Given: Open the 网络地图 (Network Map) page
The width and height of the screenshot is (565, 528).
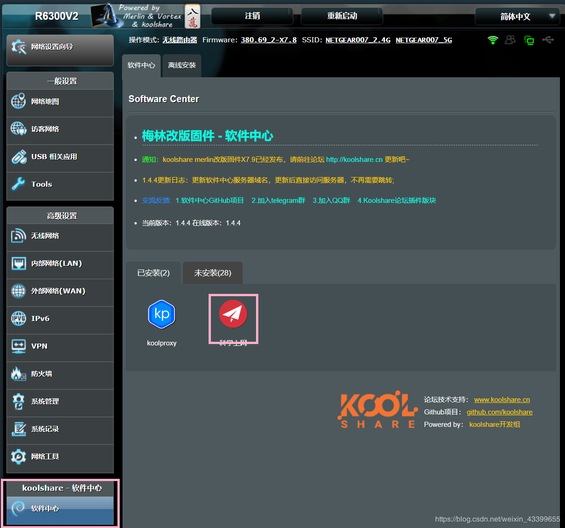Looking at the screenshot, I should [47, 103].
